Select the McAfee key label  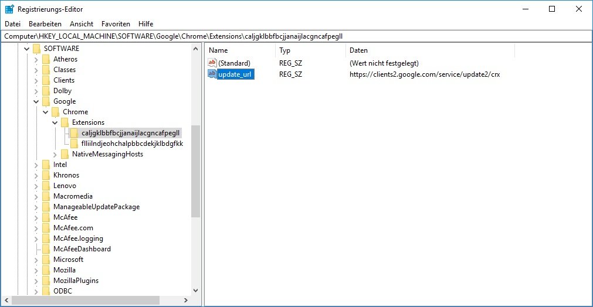66,217
